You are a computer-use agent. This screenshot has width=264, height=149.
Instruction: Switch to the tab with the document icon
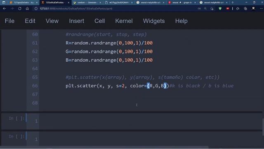(119, 2)
